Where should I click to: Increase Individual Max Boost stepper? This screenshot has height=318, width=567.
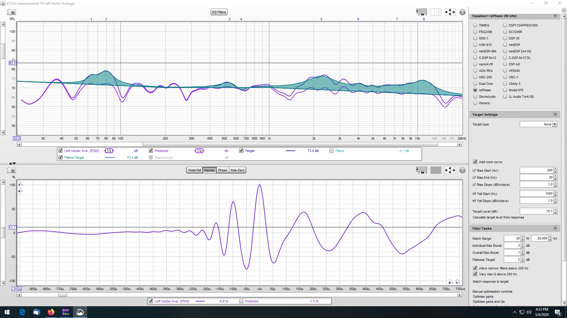point(523,244)
